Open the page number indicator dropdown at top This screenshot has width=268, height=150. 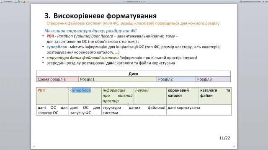tap(134, 2)
